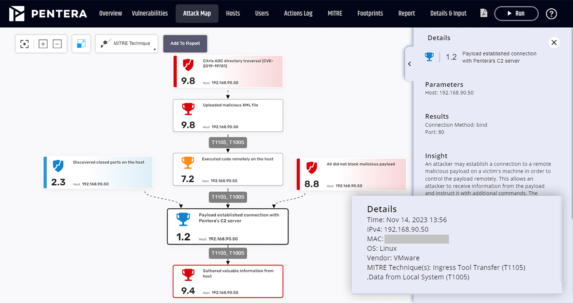
Task: Zoom in with the plus icon
Action: [43, 44]
